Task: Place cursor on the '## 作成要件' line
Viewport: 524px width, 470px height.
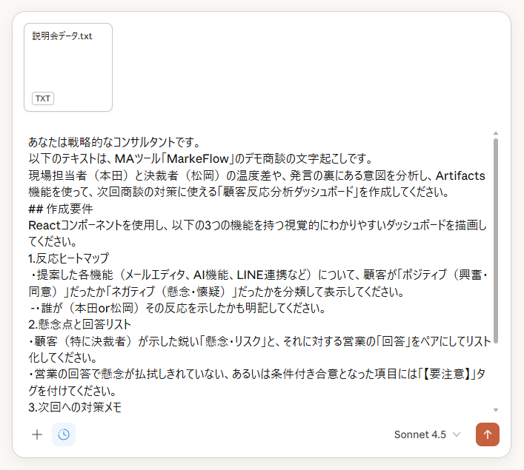Action: click(x=61, y=209)
